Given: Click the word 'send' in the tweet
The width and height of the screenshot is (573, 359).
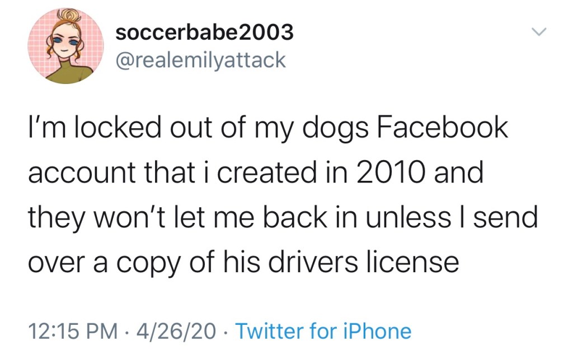Looking at the screenshot, I should (506, 217).
